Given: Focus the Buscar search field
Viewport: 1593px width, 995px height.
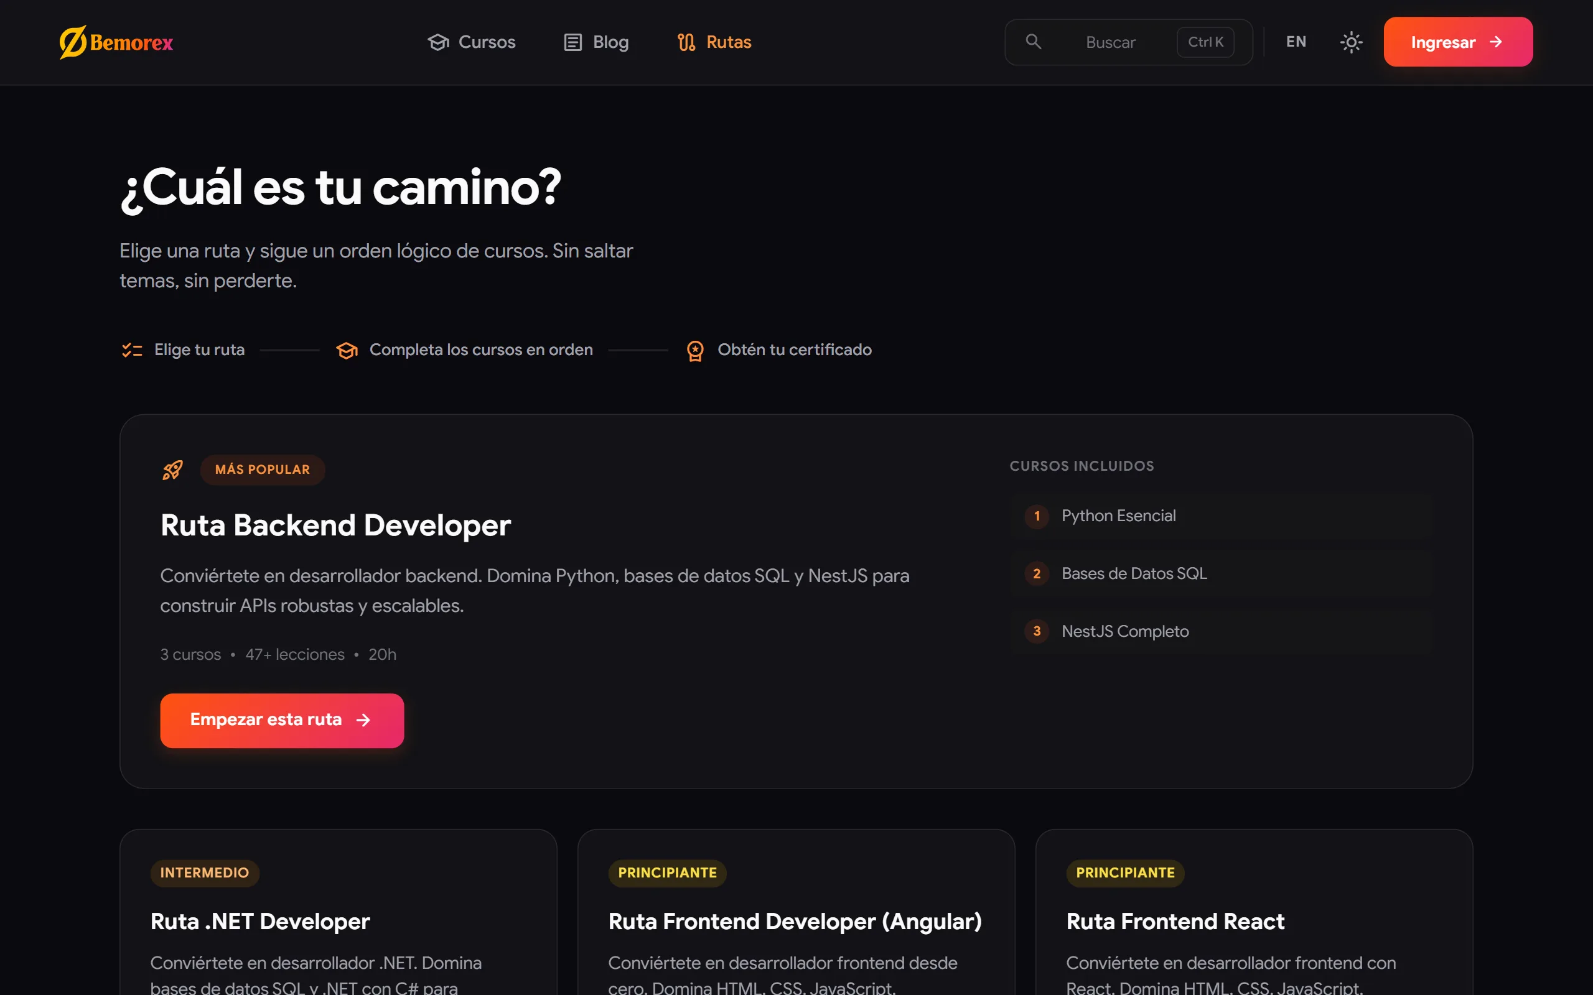Looking at the screenshot, I should click(1128, 42).
